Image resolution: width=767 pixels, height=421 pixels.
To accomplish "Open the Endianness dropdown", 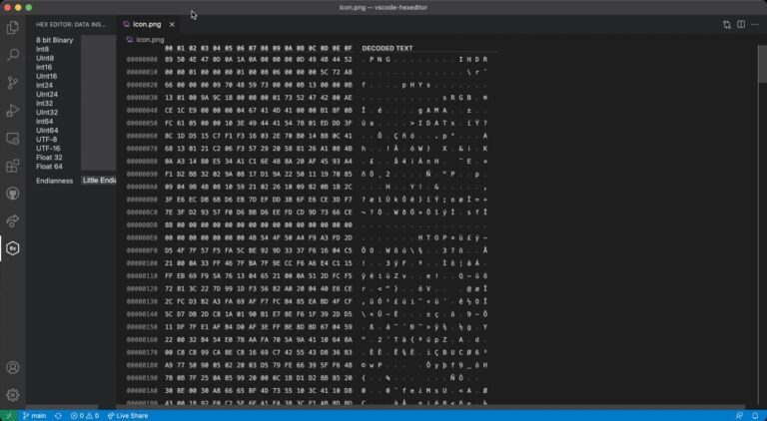I will (99, 181).
